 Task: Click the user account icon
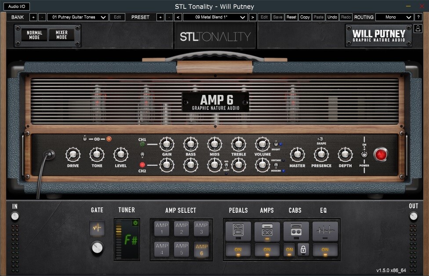tap(418, 29)
